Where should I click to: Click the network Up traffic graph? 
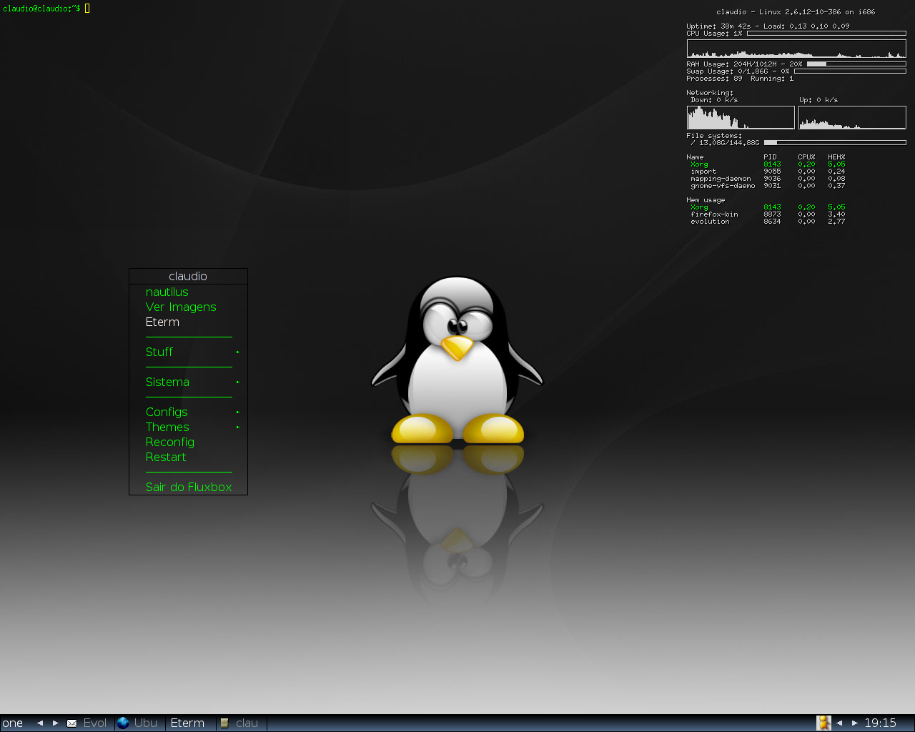[852, 117]
